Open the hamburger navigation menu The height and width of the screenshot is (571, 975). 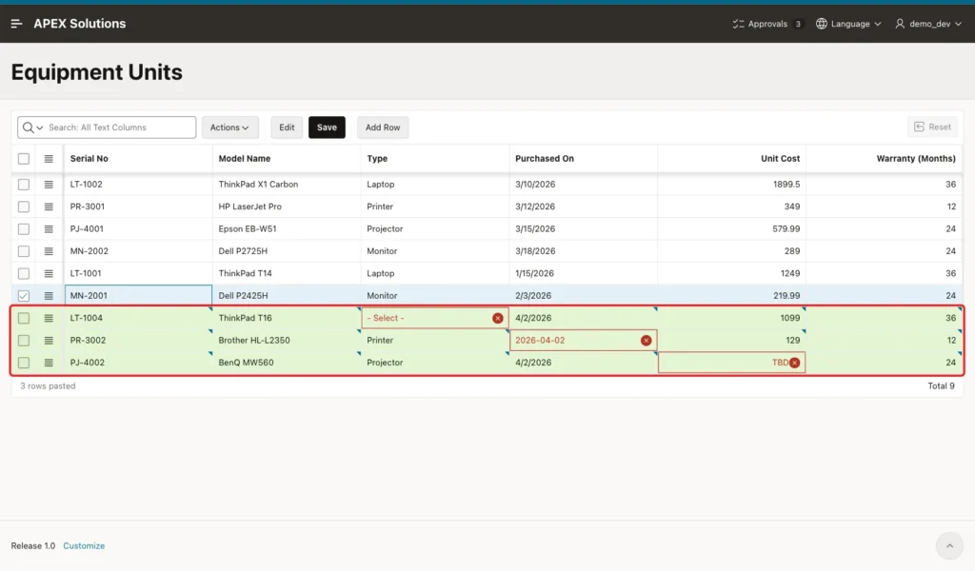coord(17,24)
